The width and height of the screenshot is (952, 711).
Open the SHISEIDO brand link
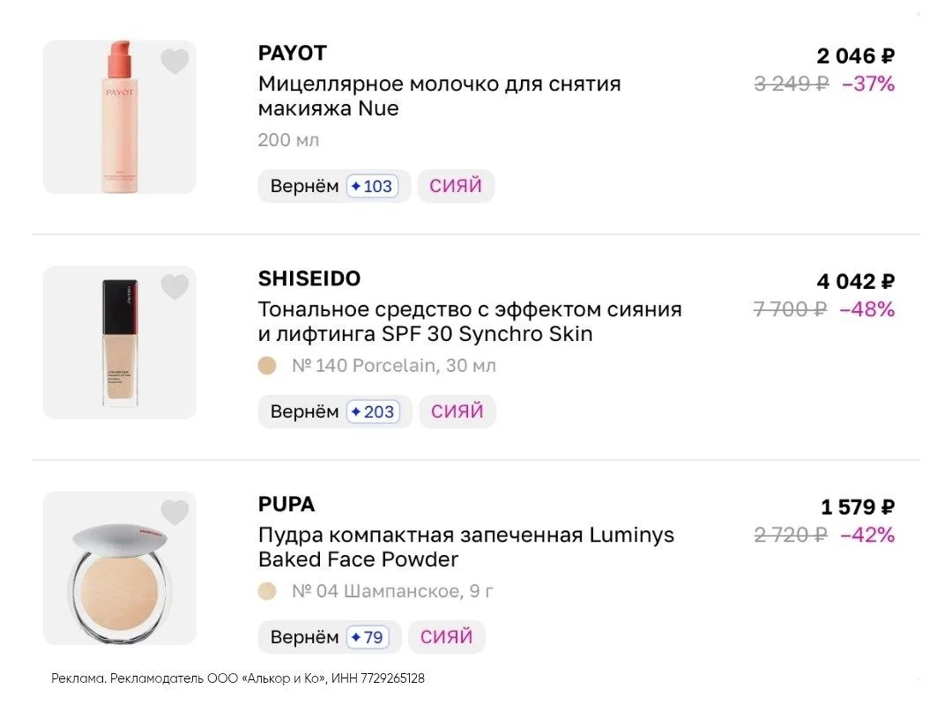[309, 279]
